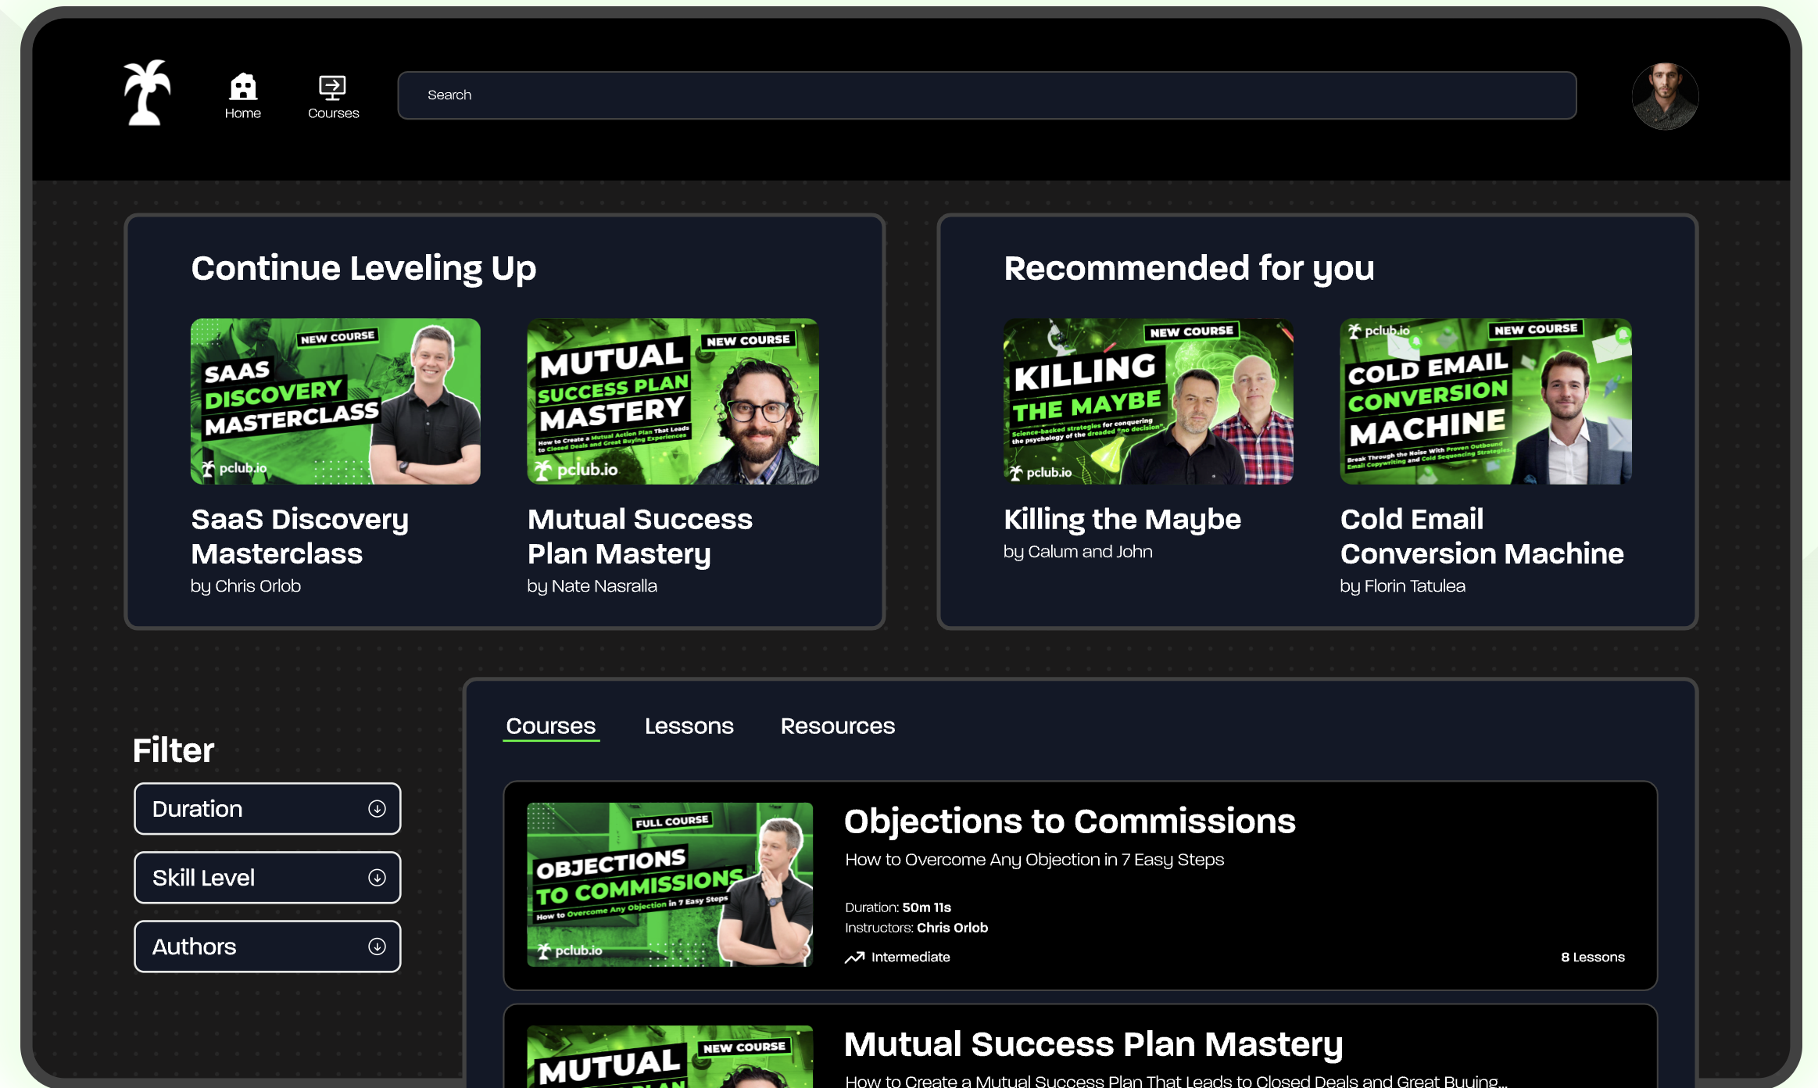Open your profile avatar picture

[x=1665, y=95]
